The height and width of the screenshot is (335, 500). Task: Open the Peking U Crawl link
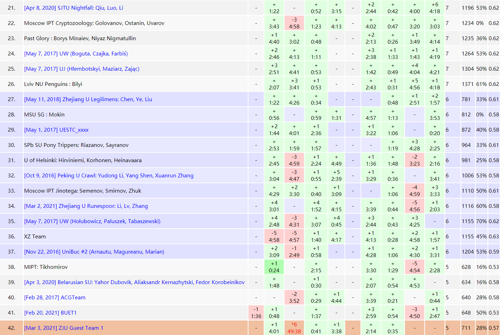tap(109, 176)
